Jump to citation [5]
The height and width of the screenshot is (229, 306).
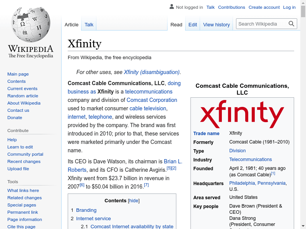[x=169, y=168]
